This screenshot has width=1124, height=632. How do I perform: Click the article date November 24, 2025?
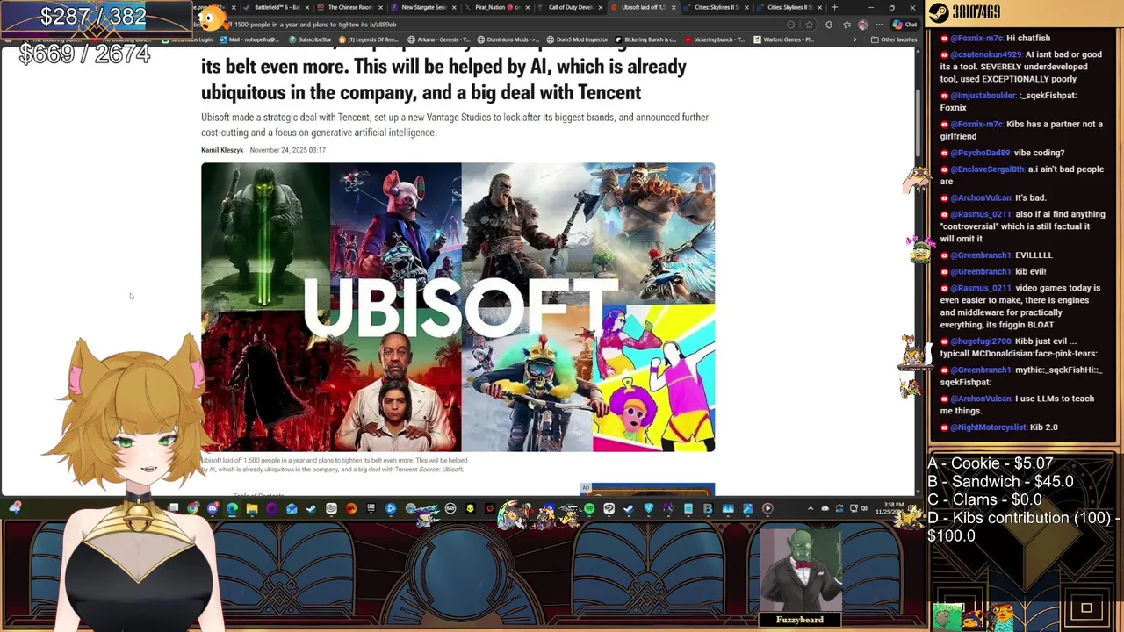click(287, 150)
